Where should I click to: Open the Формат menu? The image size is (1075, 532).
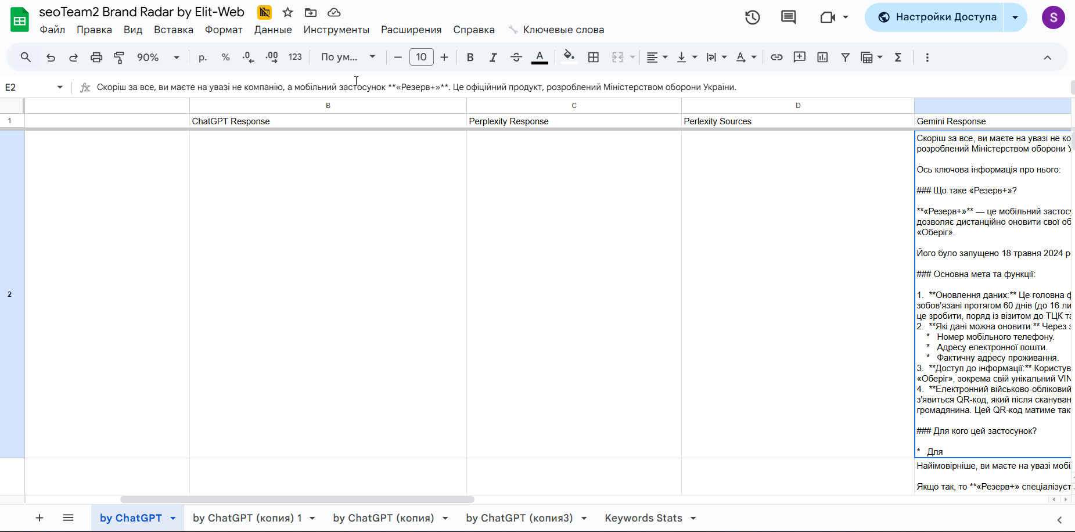pos(224,30)
